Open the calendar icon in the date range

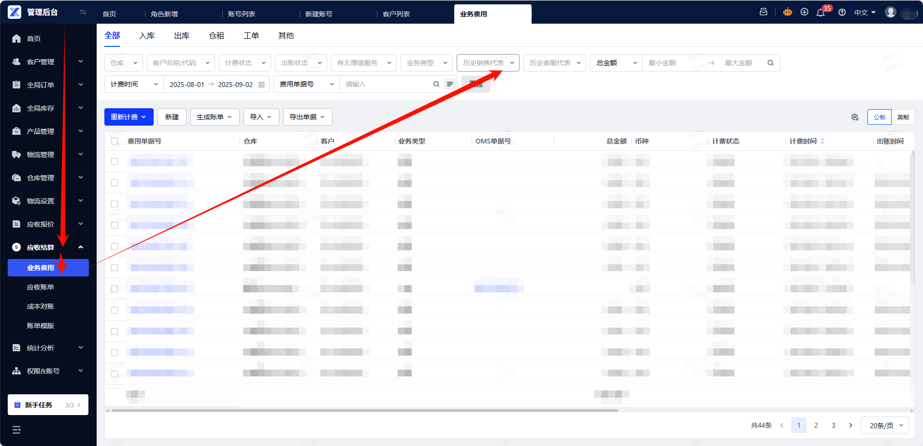[261, 85]
